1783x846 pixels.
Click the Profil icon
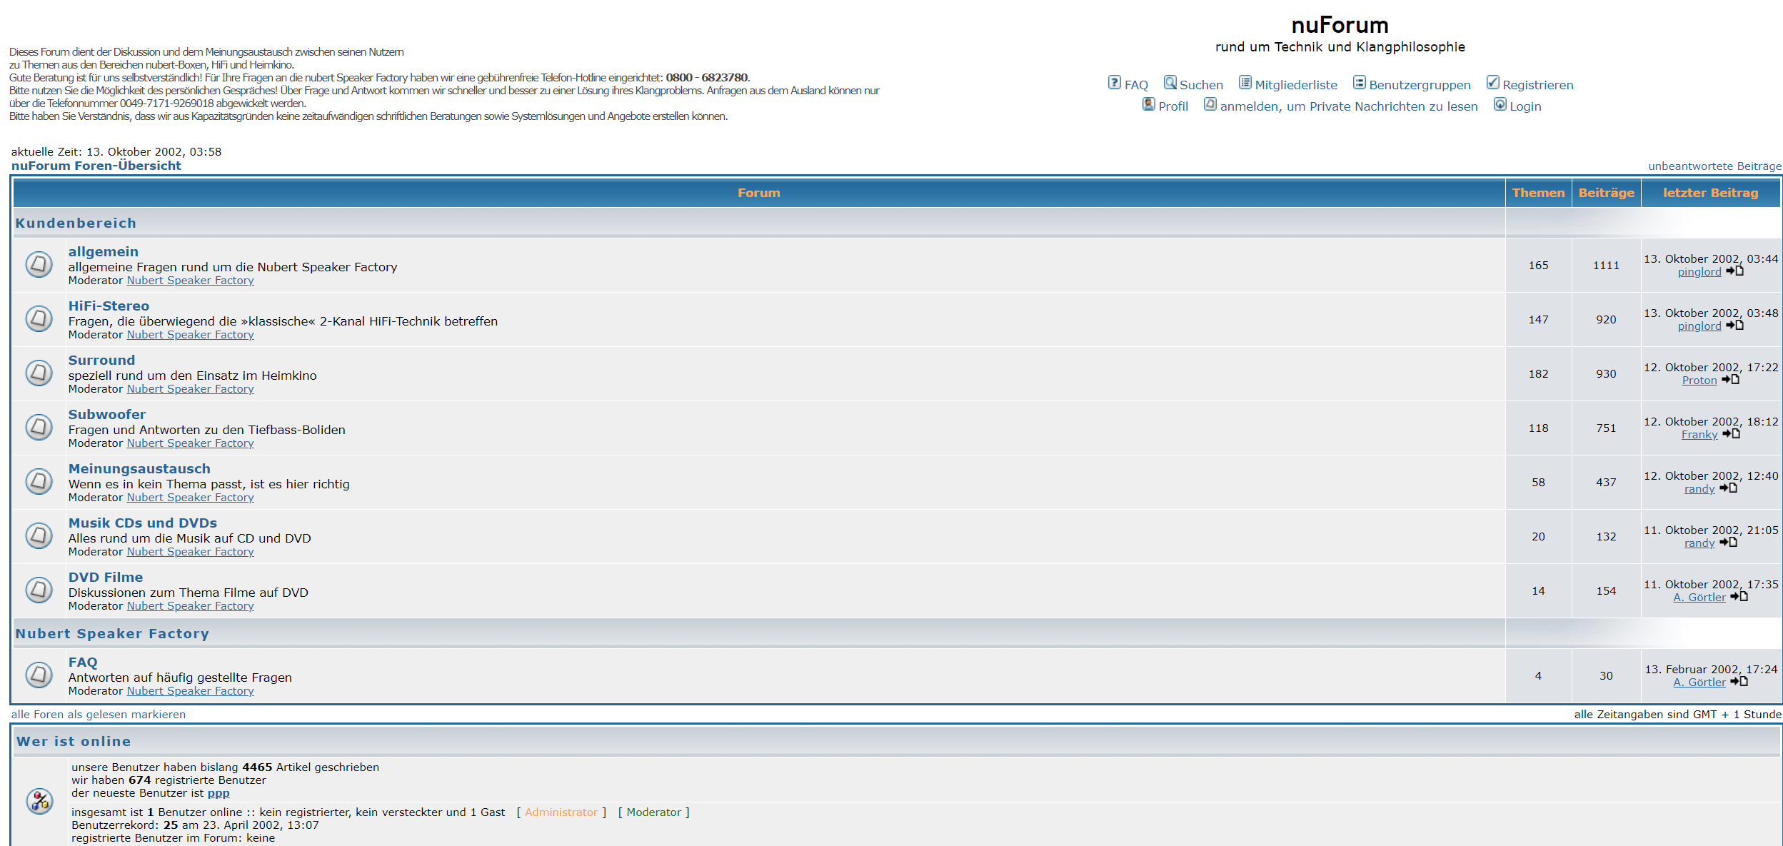click(1148, 104)
